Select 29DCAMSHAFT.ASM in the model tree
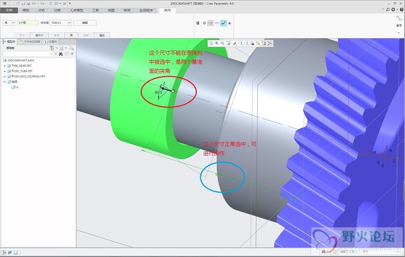Image resolution: width=405 pixels, height=257 pixels. click(20, 60)
